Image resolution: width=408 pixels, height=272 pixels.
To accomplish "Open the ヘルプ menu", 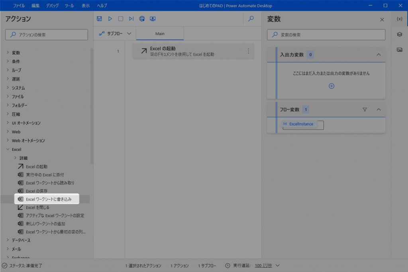I will (x=102, y=6).
